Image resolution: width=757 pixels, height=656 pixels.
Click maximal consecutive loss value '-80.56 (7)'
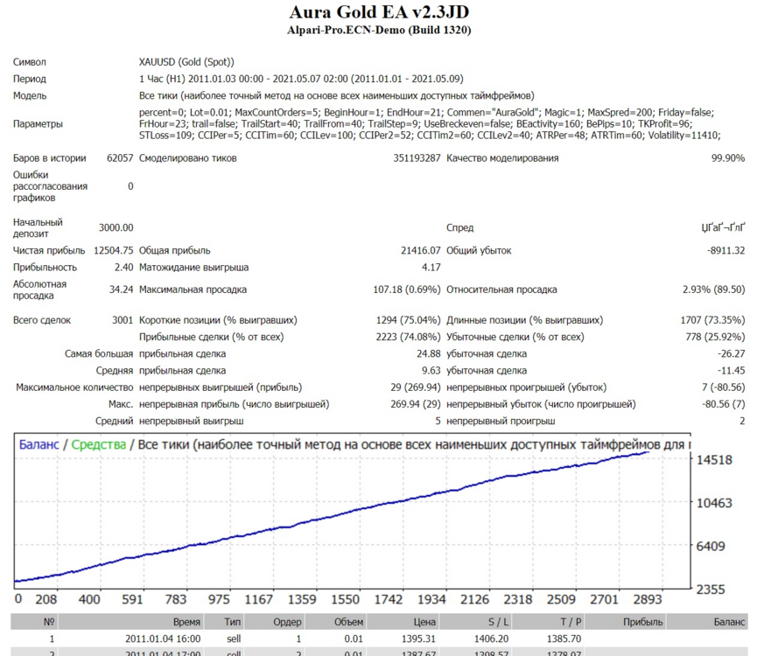coord(723,405)
